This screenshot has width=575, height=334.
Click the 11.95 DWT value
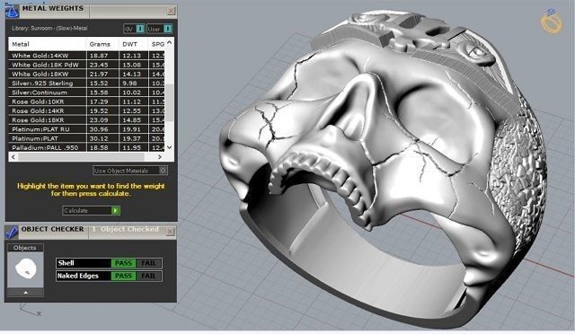click(132, 147)
